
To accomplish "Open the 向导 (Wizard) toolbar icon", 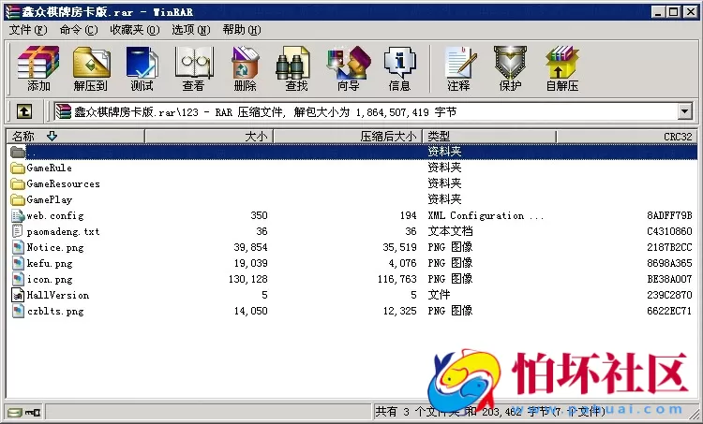I will [349, 62].
